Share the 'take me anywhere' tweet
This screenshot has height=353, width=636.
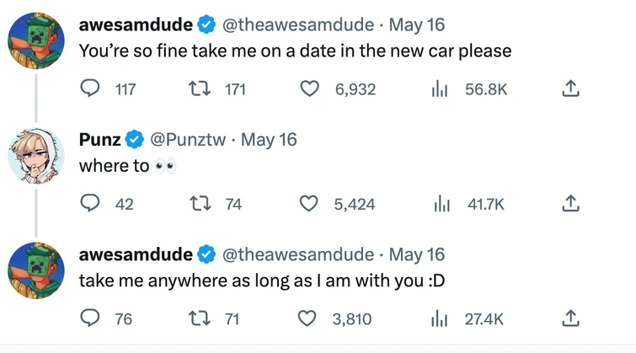pyautogui.click(x=569, y=318)
